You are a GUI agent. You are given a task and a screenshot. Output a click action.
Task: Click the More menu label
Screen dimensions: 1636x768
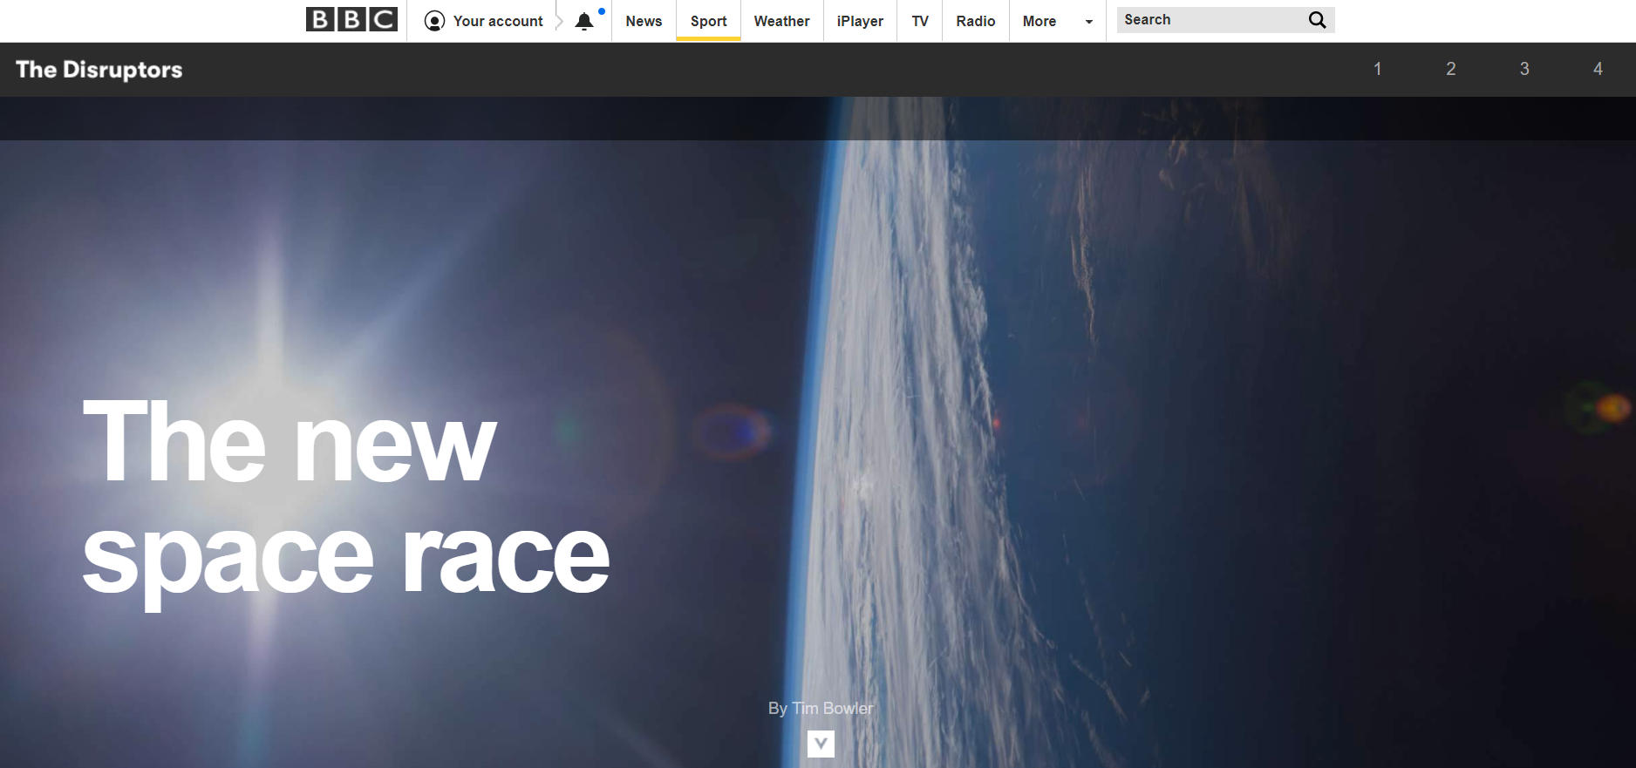coord(1040,21)
